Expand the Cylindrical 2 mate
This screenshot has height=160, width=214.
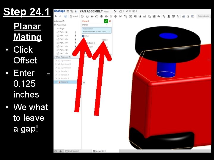[x=56, y=64]
